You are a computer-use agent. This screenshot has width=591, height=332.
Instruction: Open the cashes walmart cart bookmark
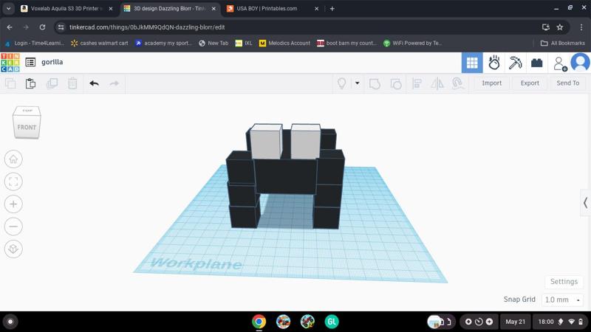[x=100, y=44]
